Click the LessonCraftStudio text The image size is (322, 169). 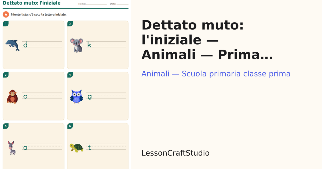tap(175, 153)
